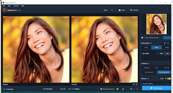This screenshot has width=173, height=93.
Task: Click the eye icon on Preview button
Action: pyautogui.click(x=131, y=10)
